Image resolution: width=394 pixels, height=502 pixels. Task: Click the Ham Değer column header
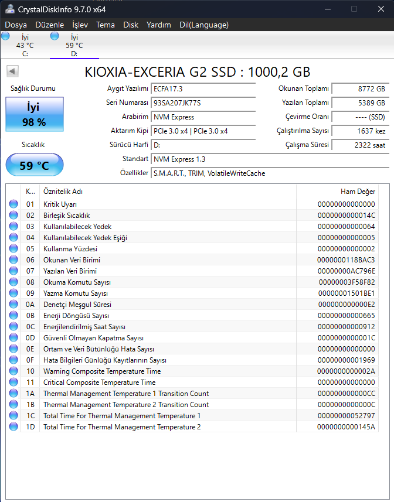pyautogui.click(x=337, y=192)
